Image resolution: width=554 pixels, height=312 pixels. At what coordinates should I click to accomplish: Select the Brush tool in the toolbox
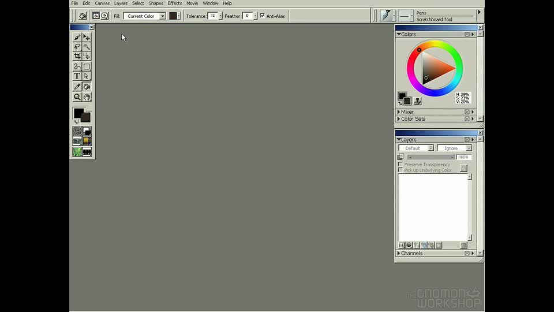[77, 37]
